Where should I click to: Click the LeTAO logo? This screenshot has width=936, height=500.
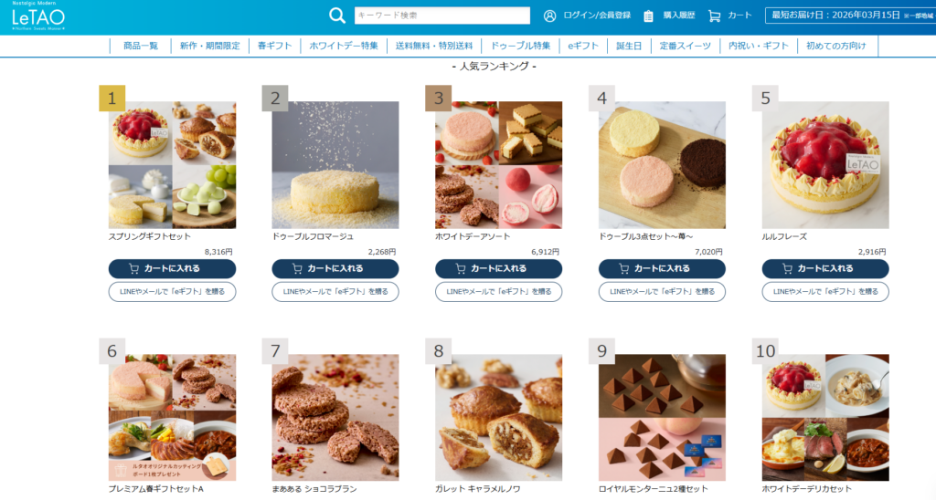[38, 16]
